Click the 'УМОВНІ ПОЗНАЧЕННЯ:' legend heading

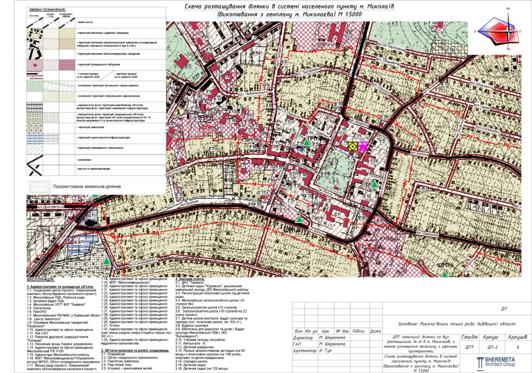48,9
